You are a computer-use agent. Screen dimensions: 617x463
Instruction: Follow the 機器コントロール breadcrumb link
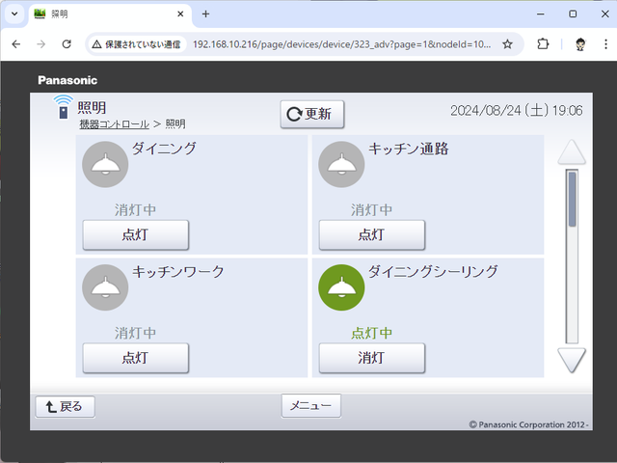(x=114, y=124)
